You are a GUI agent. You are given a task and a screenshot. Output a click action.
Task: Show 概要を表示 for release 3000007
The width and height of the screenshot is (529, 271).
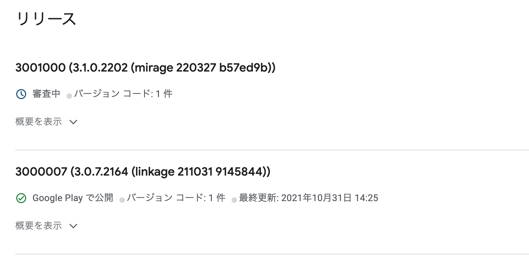coord(39,226)
